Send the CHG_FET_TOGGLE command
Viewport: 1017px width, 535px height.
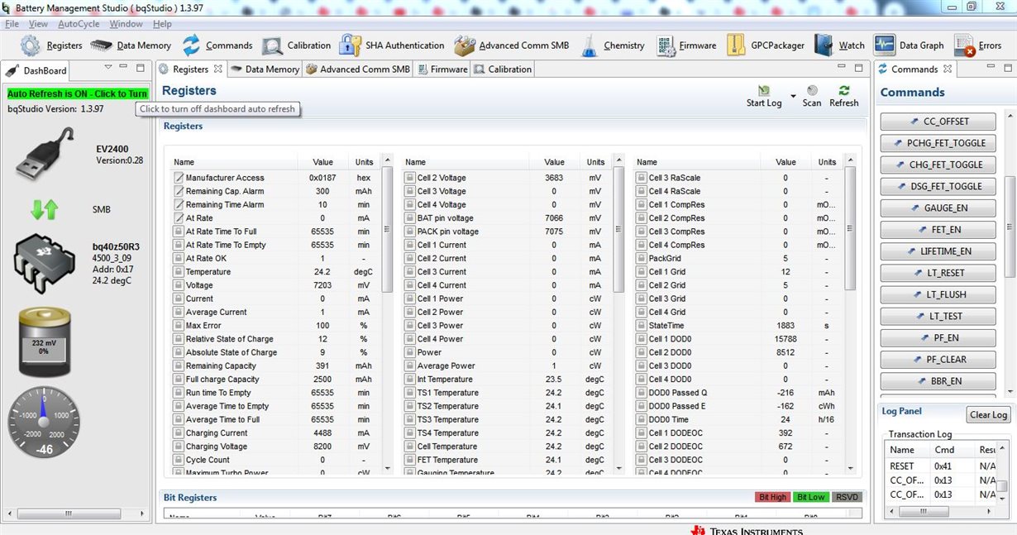[938, 165]
